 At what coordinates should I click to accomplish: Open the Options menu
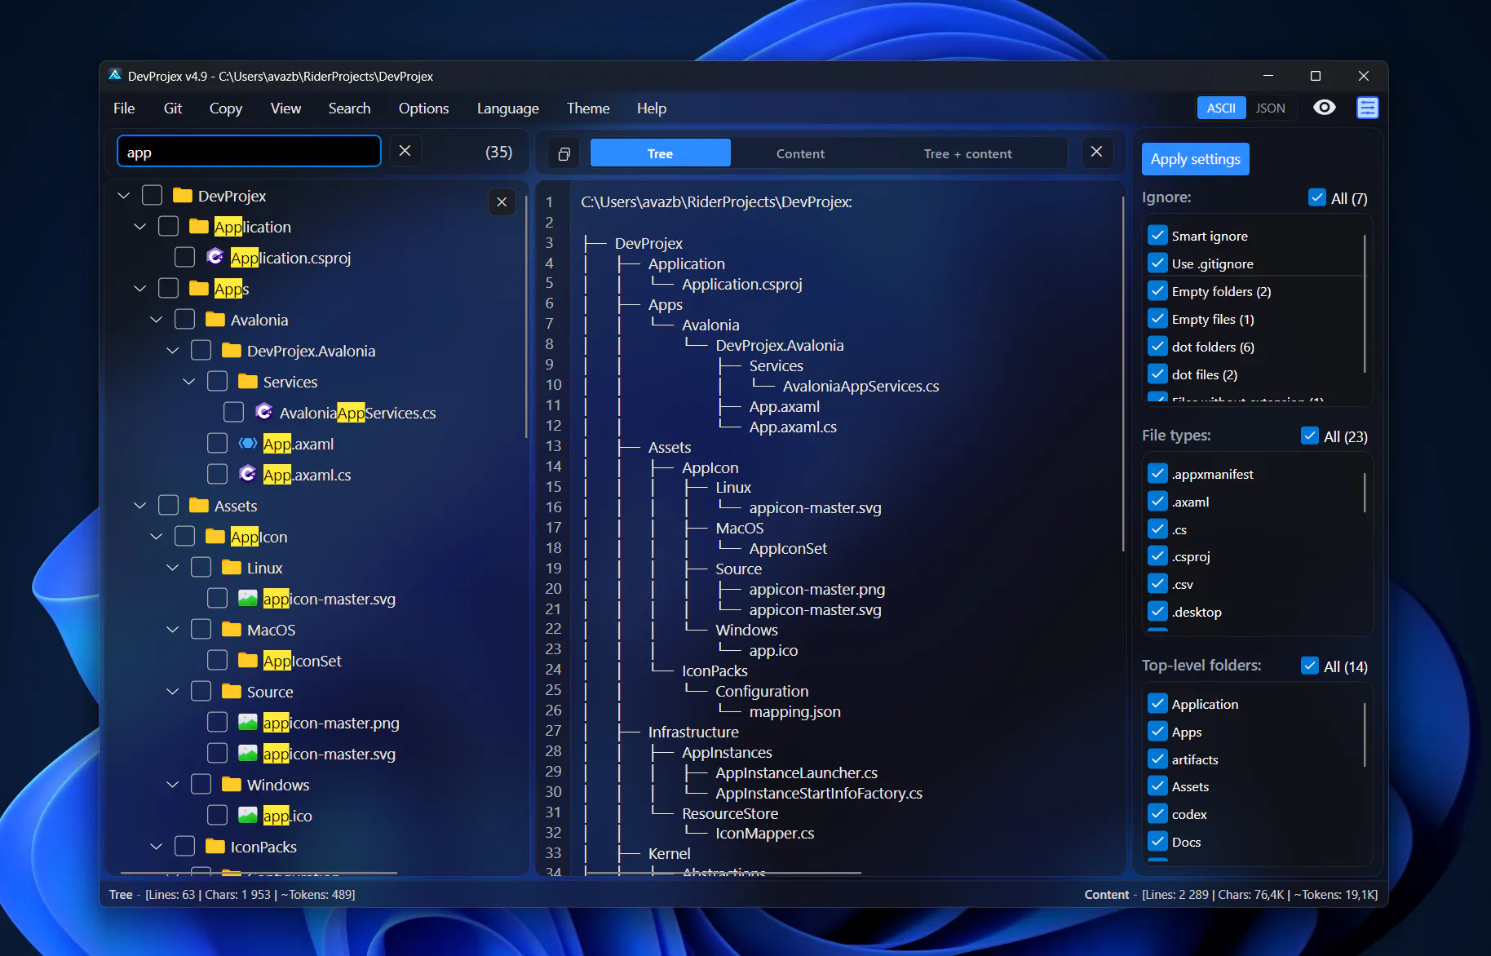point(423,108)
